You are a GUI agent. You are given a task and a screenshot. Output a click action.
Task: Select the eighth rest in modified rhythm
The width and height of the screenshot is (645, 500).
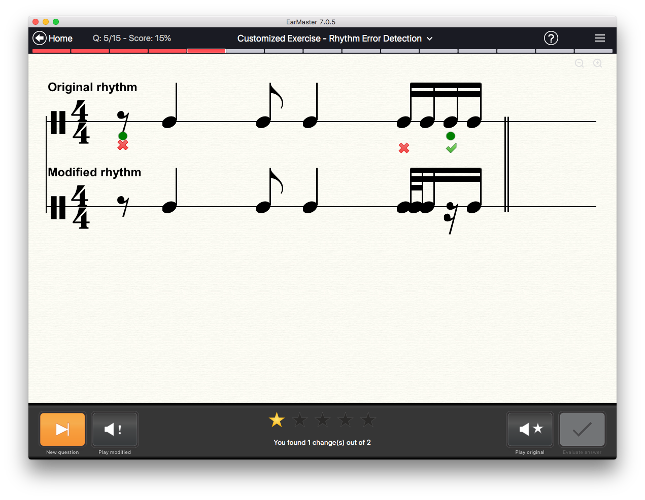tap(123, 206)
